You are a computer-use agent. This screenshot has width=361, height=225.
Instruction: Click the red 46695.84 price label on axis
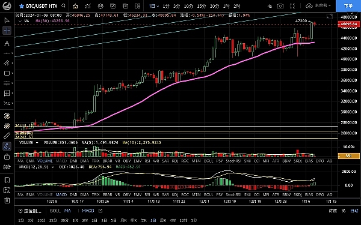[x=349, y=24]
